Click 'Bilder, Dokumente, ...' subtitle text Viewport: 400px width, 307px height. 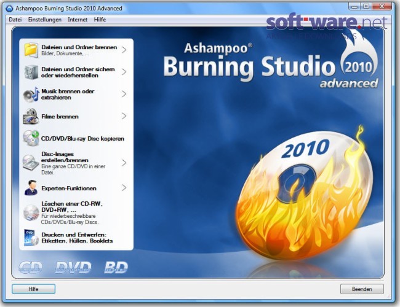coord(65,53)
